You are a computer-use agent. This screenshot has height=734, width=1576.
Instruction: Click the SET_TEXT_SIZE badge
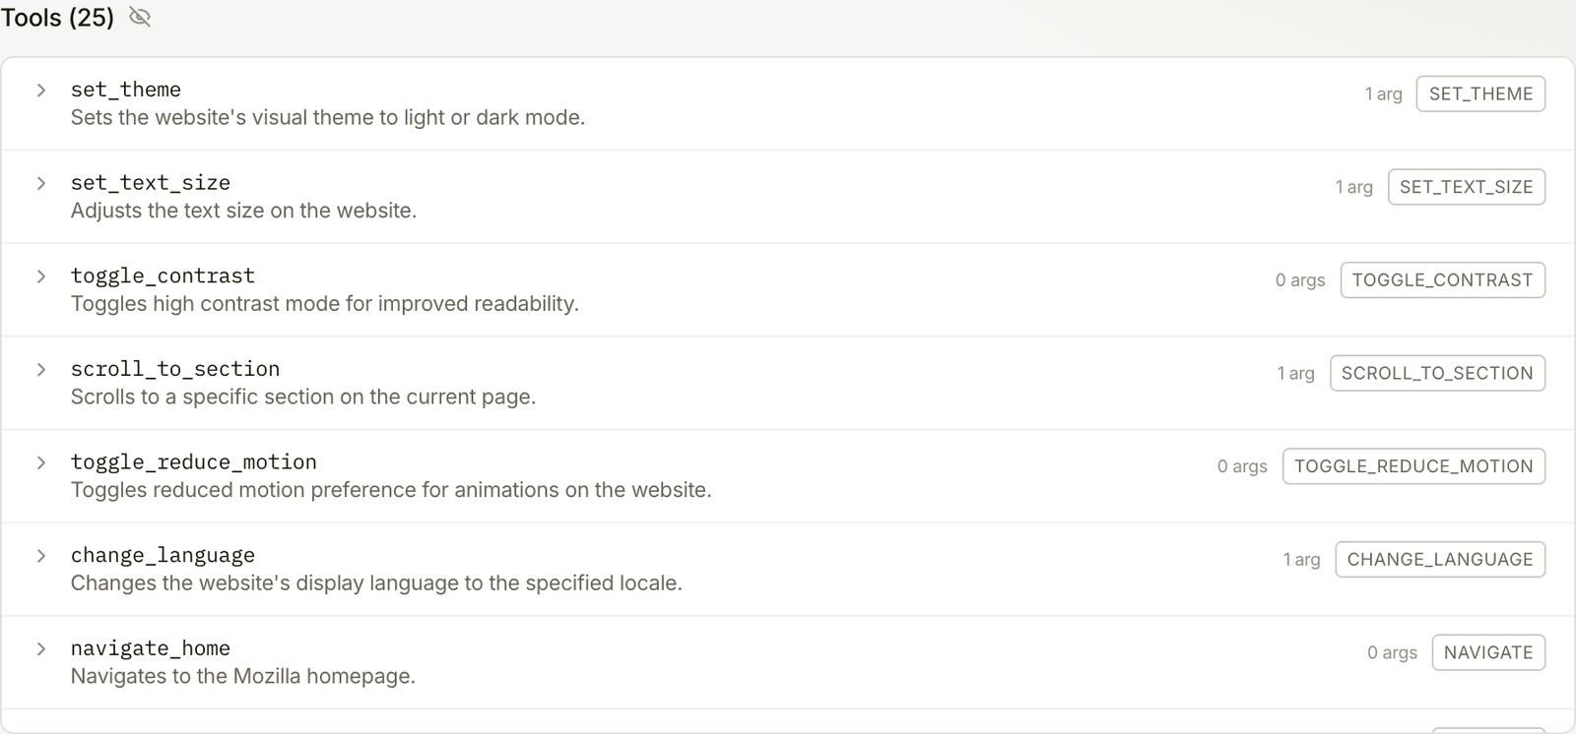click(1466, 187)
